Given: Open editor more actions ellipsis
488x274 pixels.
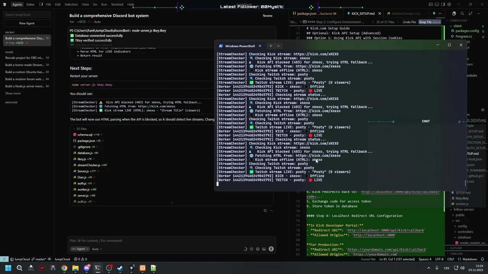Looking at the screenshot, I should click(x=440, y=14).
